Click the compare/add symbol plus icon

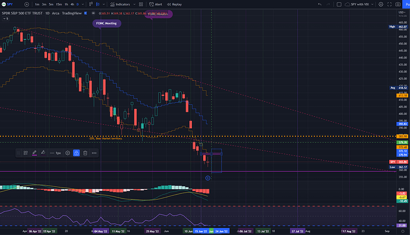27,4
